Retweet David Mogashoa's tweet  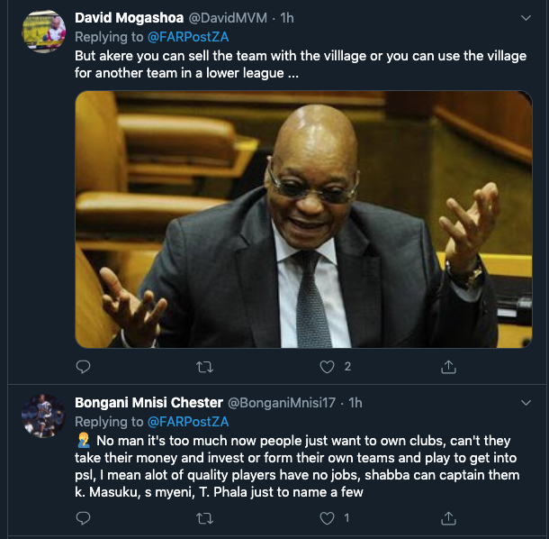click(x=204, y=367)
